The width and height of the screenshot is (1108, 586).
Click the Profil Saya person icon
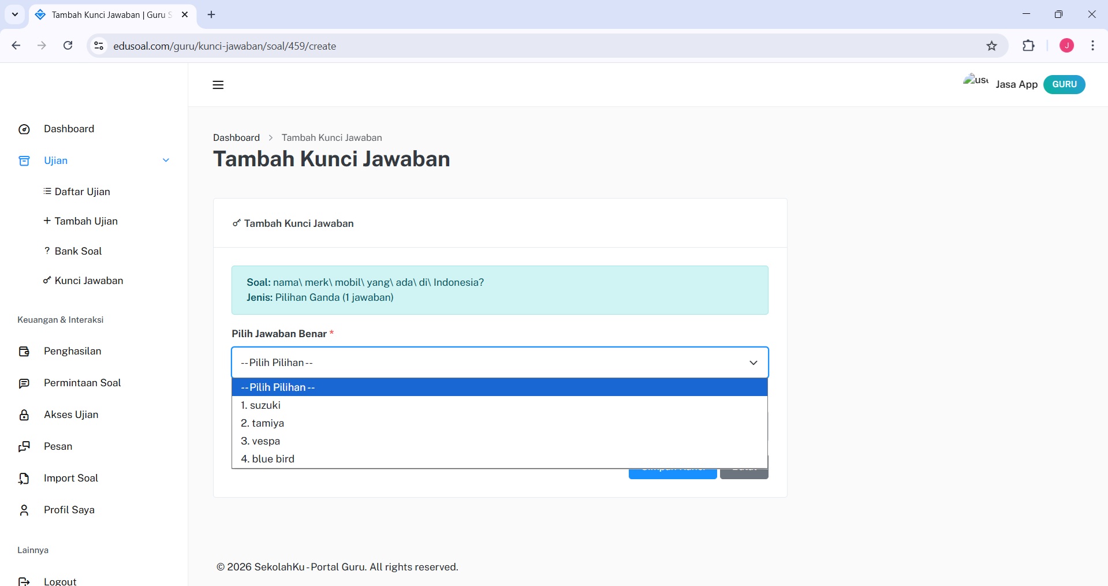pyautogui.click(x=24, y=510)
